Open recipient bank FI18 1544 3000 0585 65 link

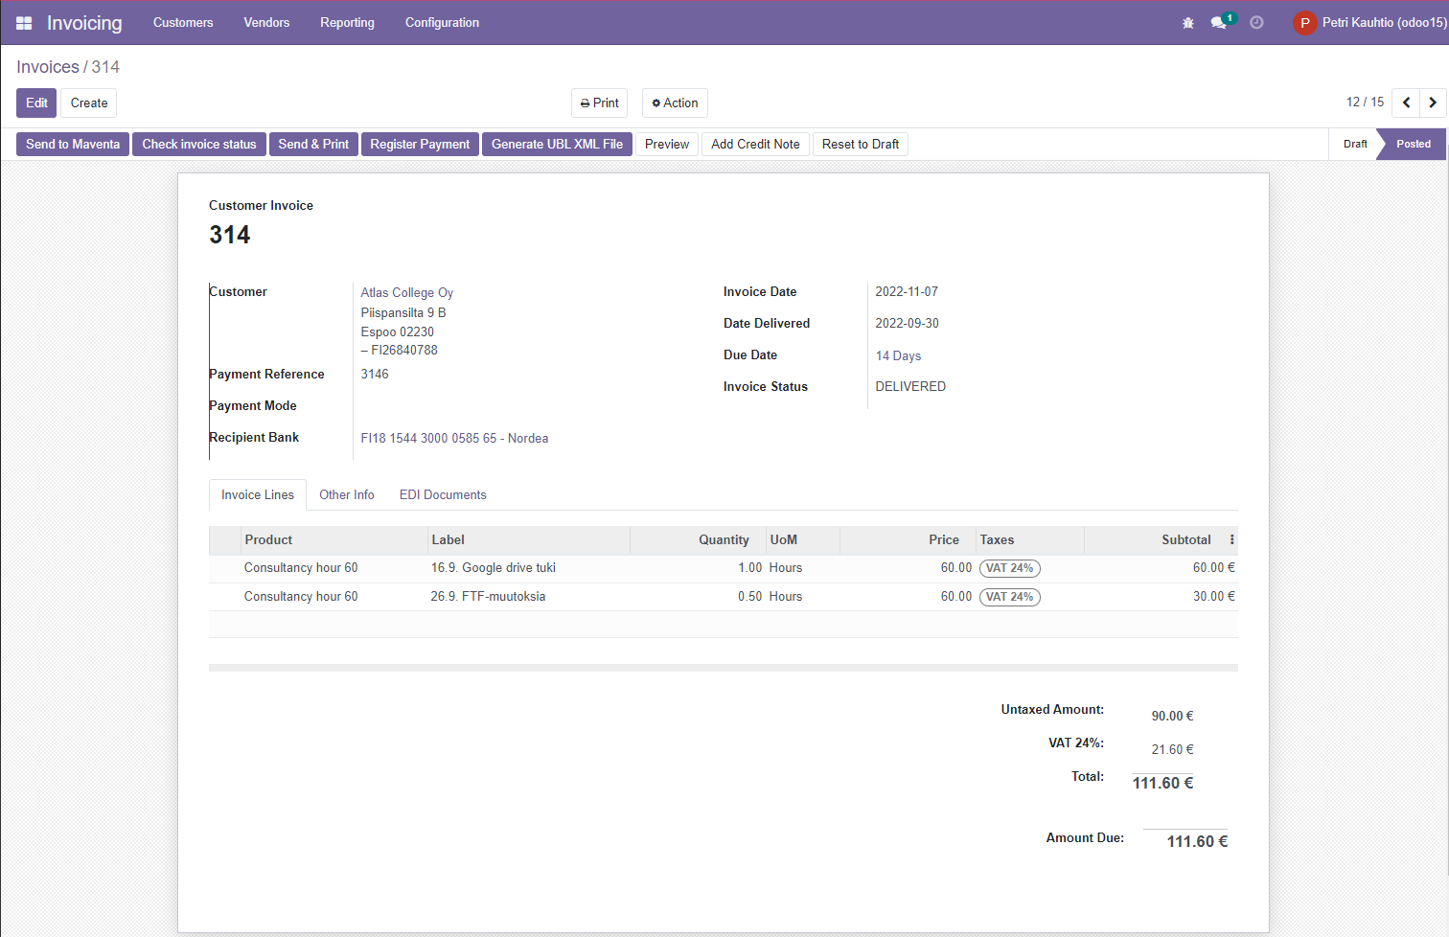tap(454, 439)
